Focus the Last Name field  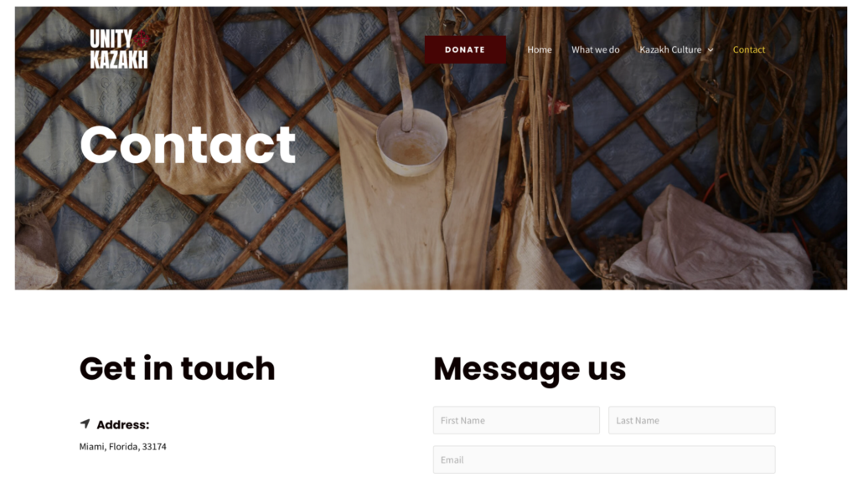(691, 420)
